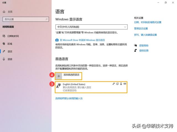Close the Settings window
The height and width of the screenshot is (132, 177).
[173, 2]
